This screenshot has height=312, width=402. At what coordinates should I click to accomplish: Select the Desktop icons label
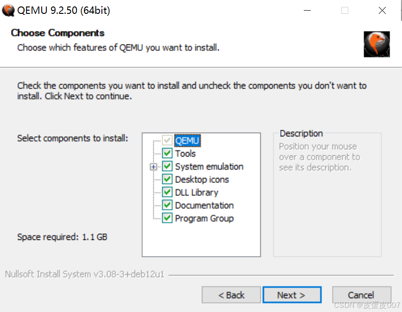point(202,179)
